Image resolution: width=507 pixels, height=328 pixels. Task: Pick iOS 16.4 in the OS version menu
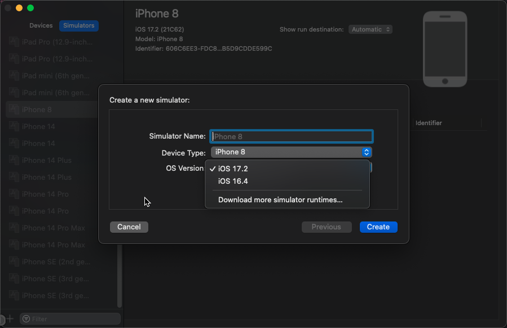click(287, 181)
